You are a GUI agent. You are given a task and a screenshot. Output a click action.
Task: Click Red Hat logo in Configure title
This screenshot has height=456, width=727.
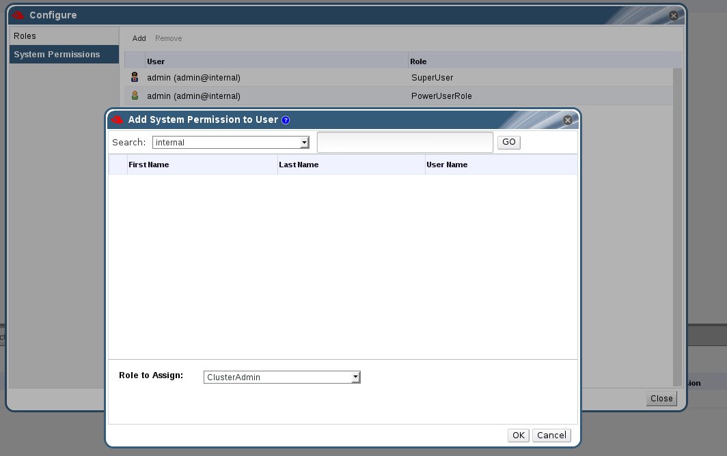(18, 15)
